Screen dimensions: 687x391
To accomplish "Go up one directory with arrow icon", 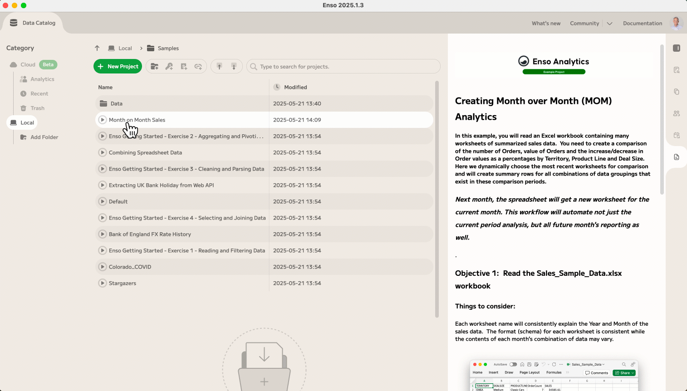I will point(97,48).
